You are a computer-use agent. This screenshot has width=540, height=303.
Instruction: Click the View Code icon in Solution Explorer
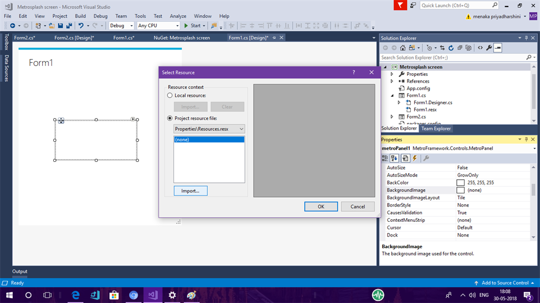480,48
